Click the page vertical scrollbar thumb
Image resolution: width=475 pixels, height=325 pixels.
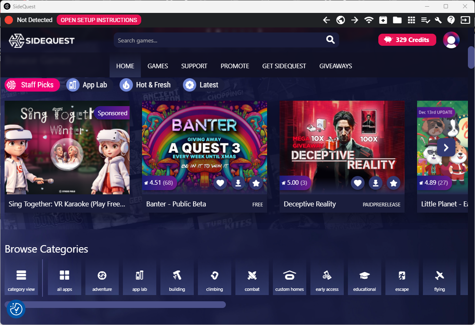471,57
